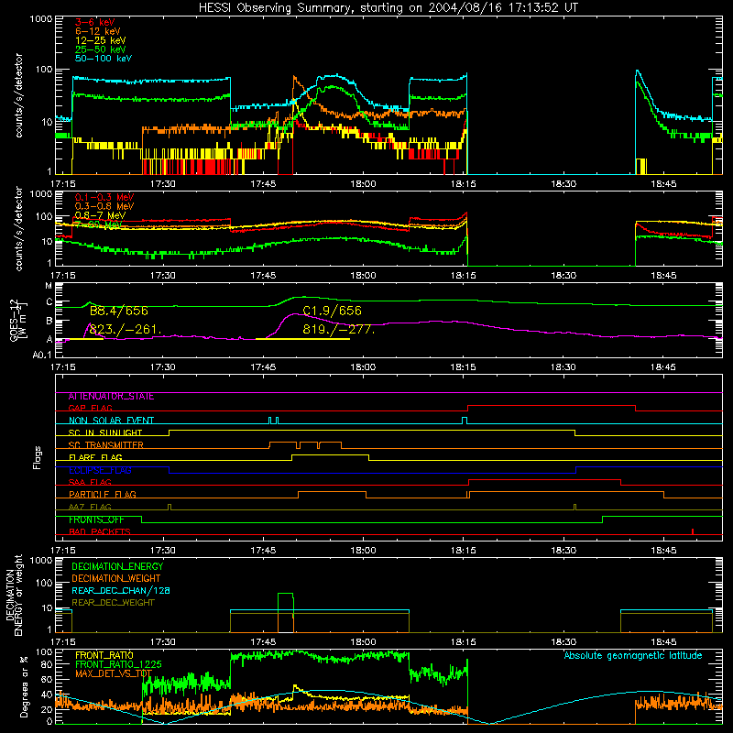
Task: Click counts/s/detector axis label of MeV panel
Action: tap(18, 228)
